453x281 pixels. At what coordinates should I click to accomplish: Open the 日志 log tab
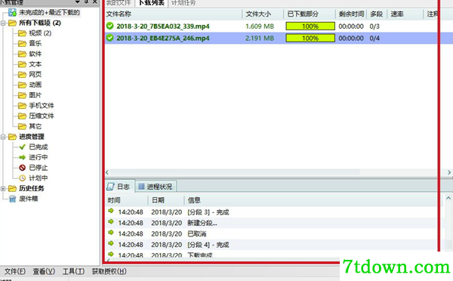tap(119, 187)
